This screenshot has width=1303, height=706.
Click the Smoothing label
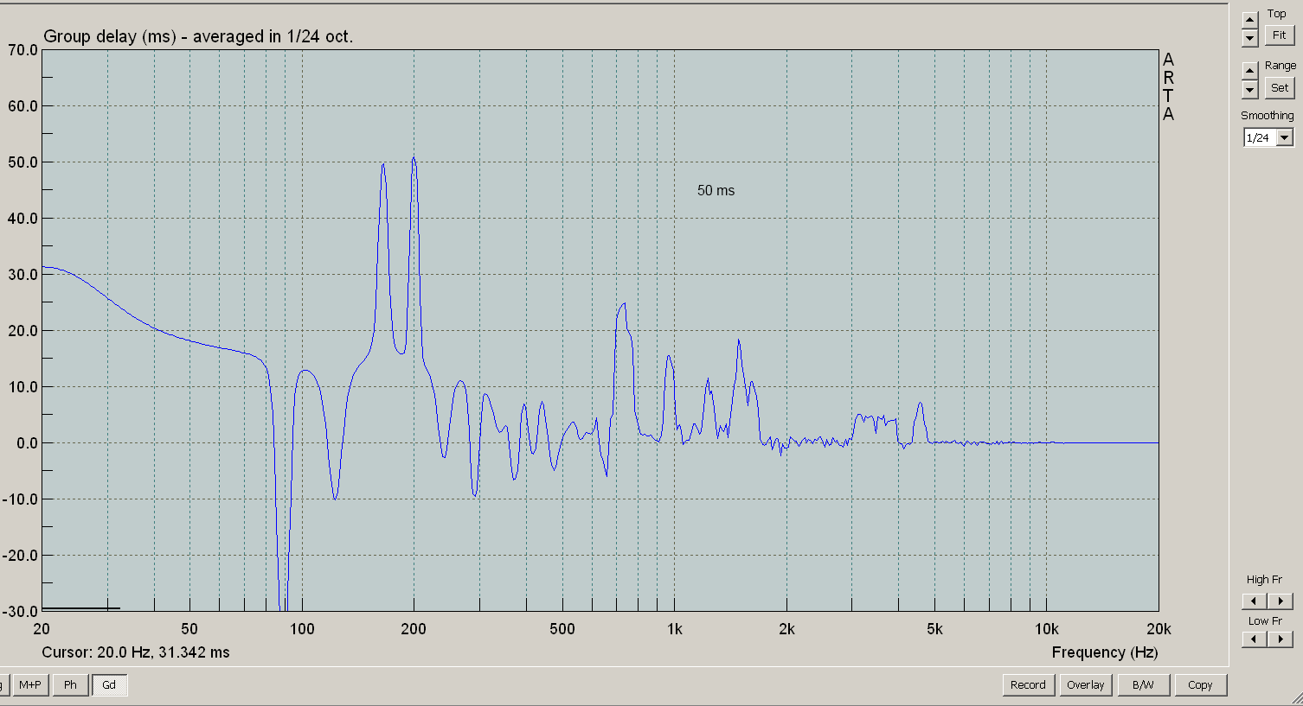(1268, 116)
